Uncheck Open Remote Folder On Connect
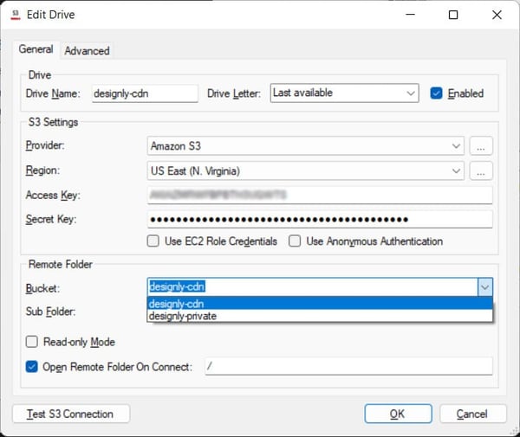This screenshot has width=520, height=437. click(x=32, y=367)
